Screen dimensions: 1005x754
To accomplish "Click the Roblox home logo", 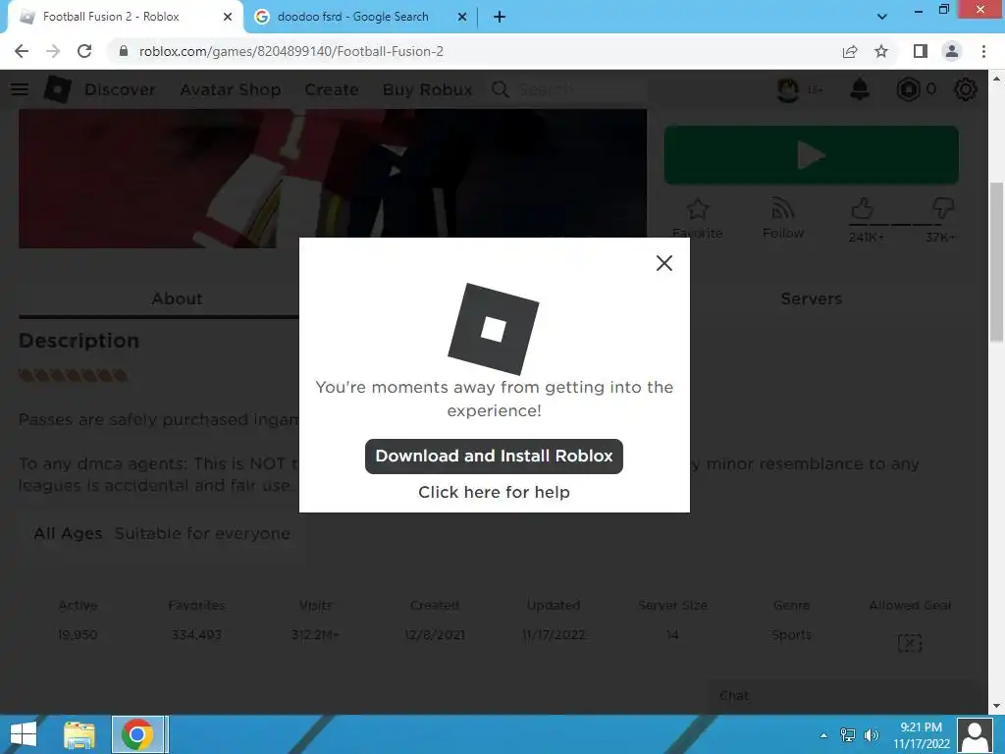I will click(57, 89).
